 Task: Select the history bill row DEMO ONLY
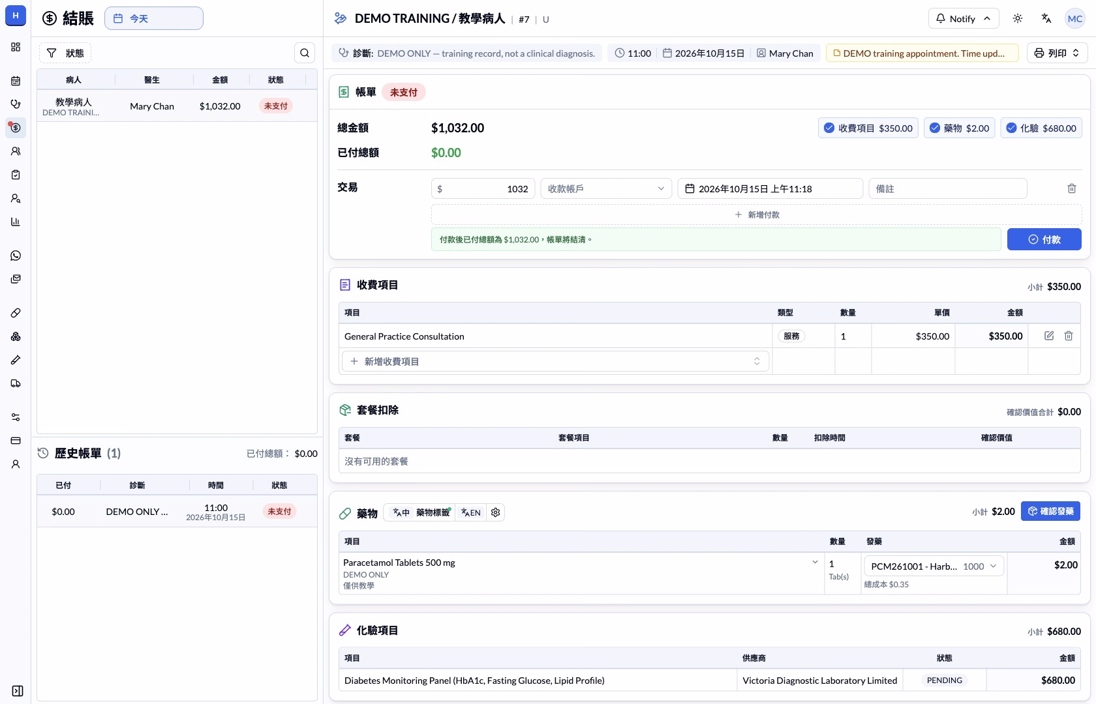point(177,512)
